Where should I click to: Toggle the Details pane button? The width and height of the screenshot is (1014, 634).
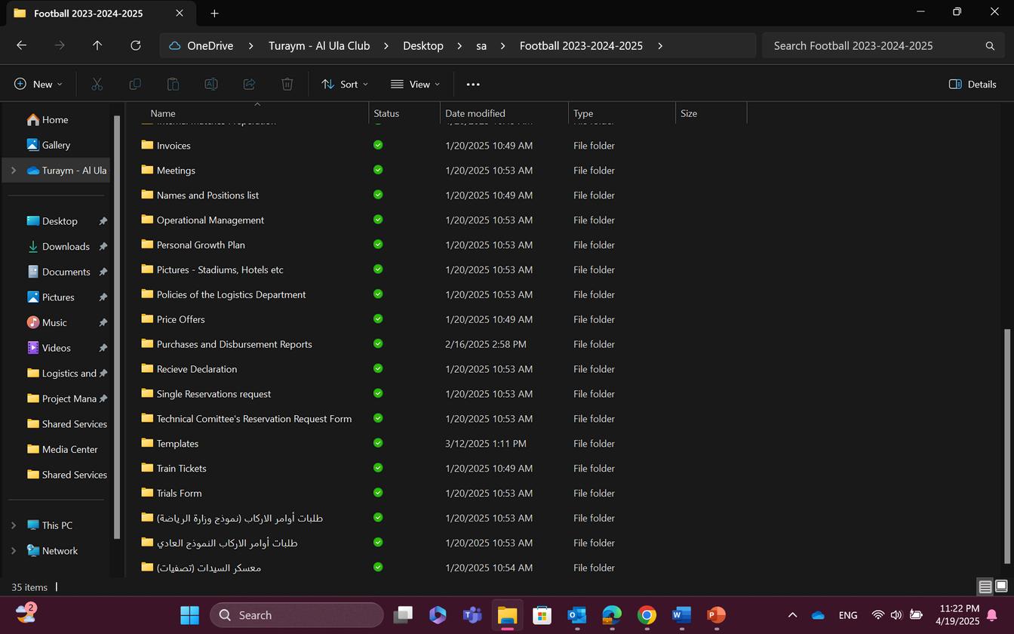click(973, 85)
